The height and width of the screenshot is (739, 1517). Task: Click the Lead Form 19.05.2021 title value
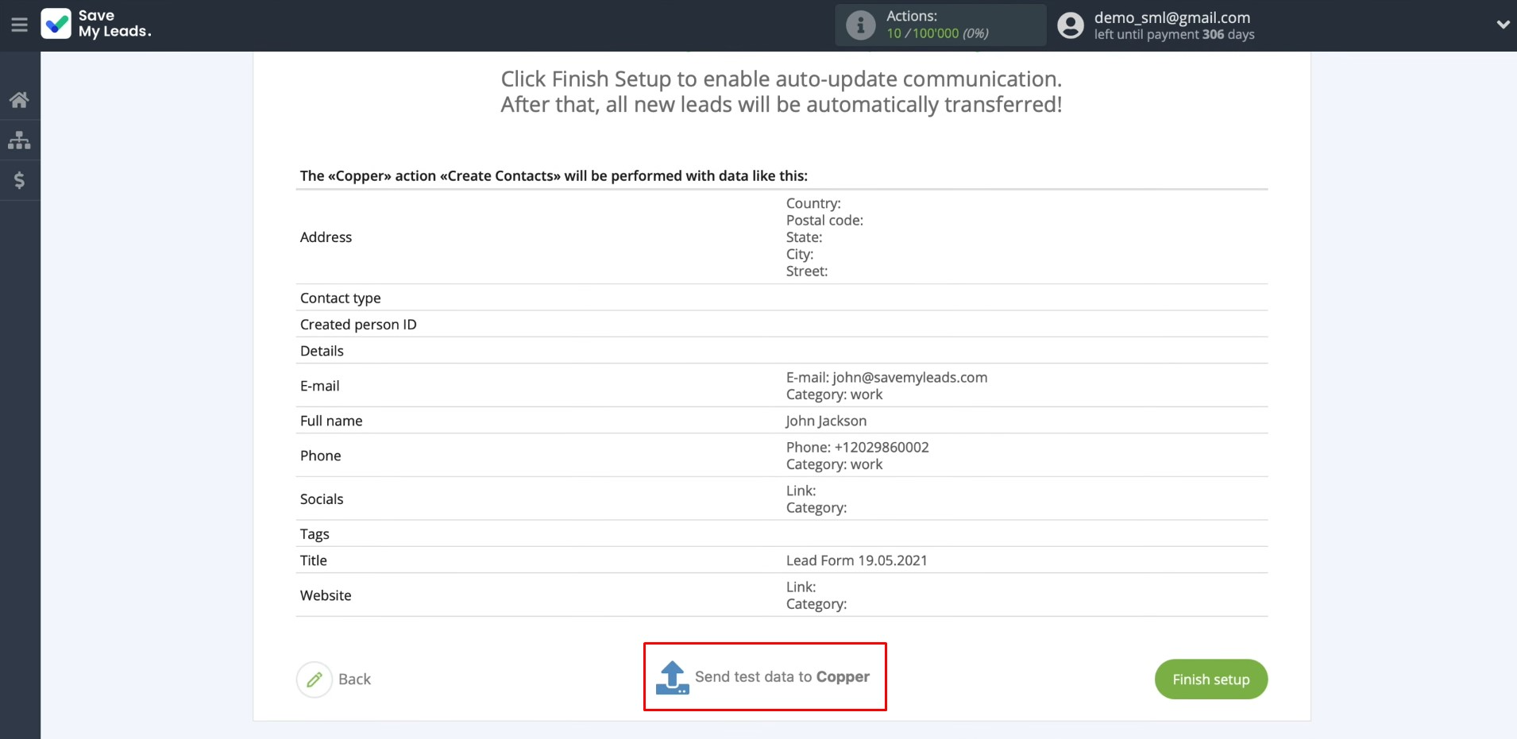click(x=857, y=560)
